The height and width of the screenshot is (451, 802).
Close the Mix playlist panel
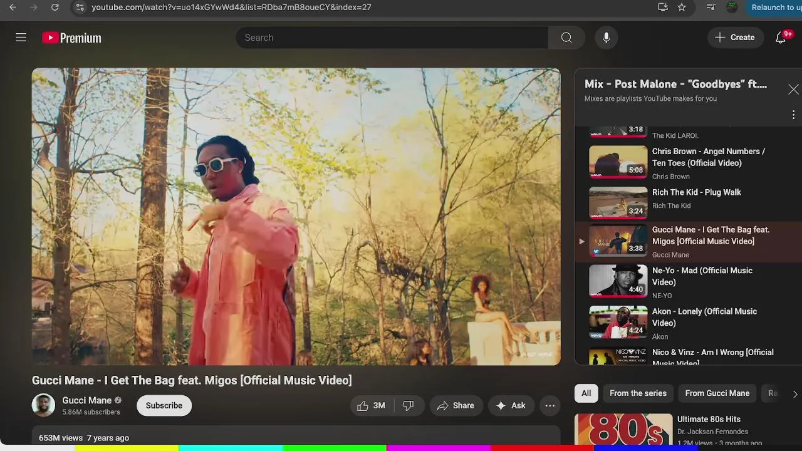(793, 90)
